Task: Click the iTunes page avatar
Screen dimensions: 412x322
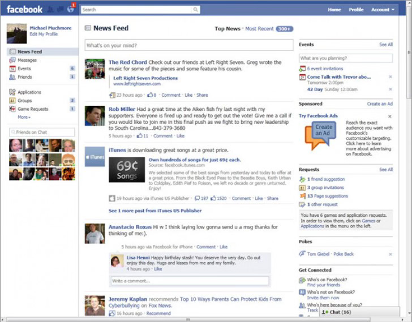Action: [x=95, y=157]
